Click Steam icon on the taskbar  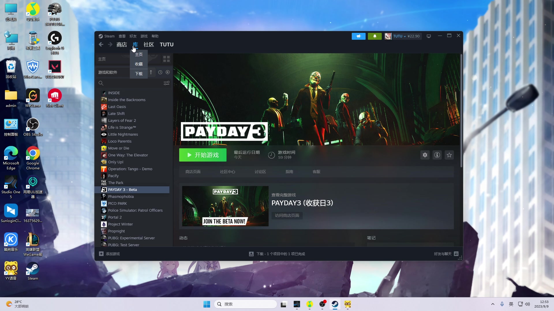pos(335,304)
